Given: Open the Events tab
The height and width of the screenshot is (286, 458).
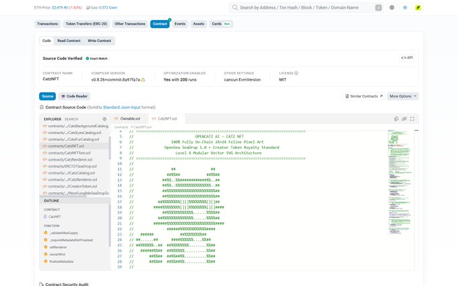Looking at the screenshot, I should (x=180, y=24).
